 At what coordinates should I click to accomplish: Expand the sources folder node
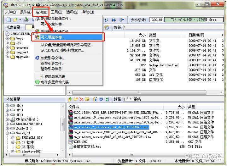point(7,48)
